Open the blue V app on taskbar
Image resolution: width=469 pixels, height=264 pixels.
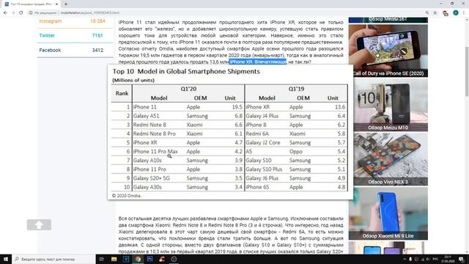tap(126, 259)
